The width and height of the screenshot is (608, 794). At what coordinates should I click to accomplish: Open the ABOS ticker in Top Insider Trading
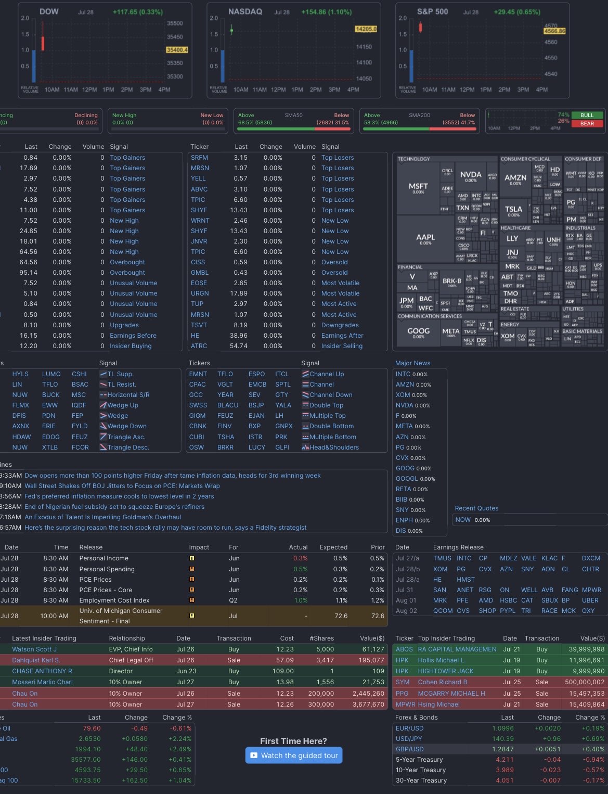(x=404, y=649)
